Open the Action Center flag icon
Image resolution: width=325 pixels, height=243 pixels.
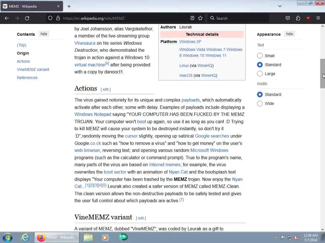[282, 238]
